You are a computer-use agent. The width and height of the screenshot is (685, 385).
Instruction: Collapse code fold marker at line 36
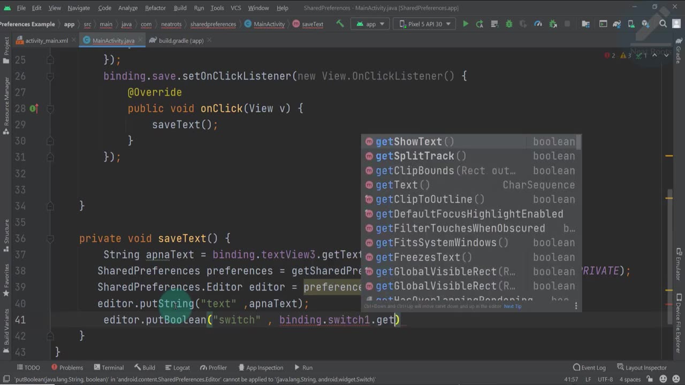50,238
